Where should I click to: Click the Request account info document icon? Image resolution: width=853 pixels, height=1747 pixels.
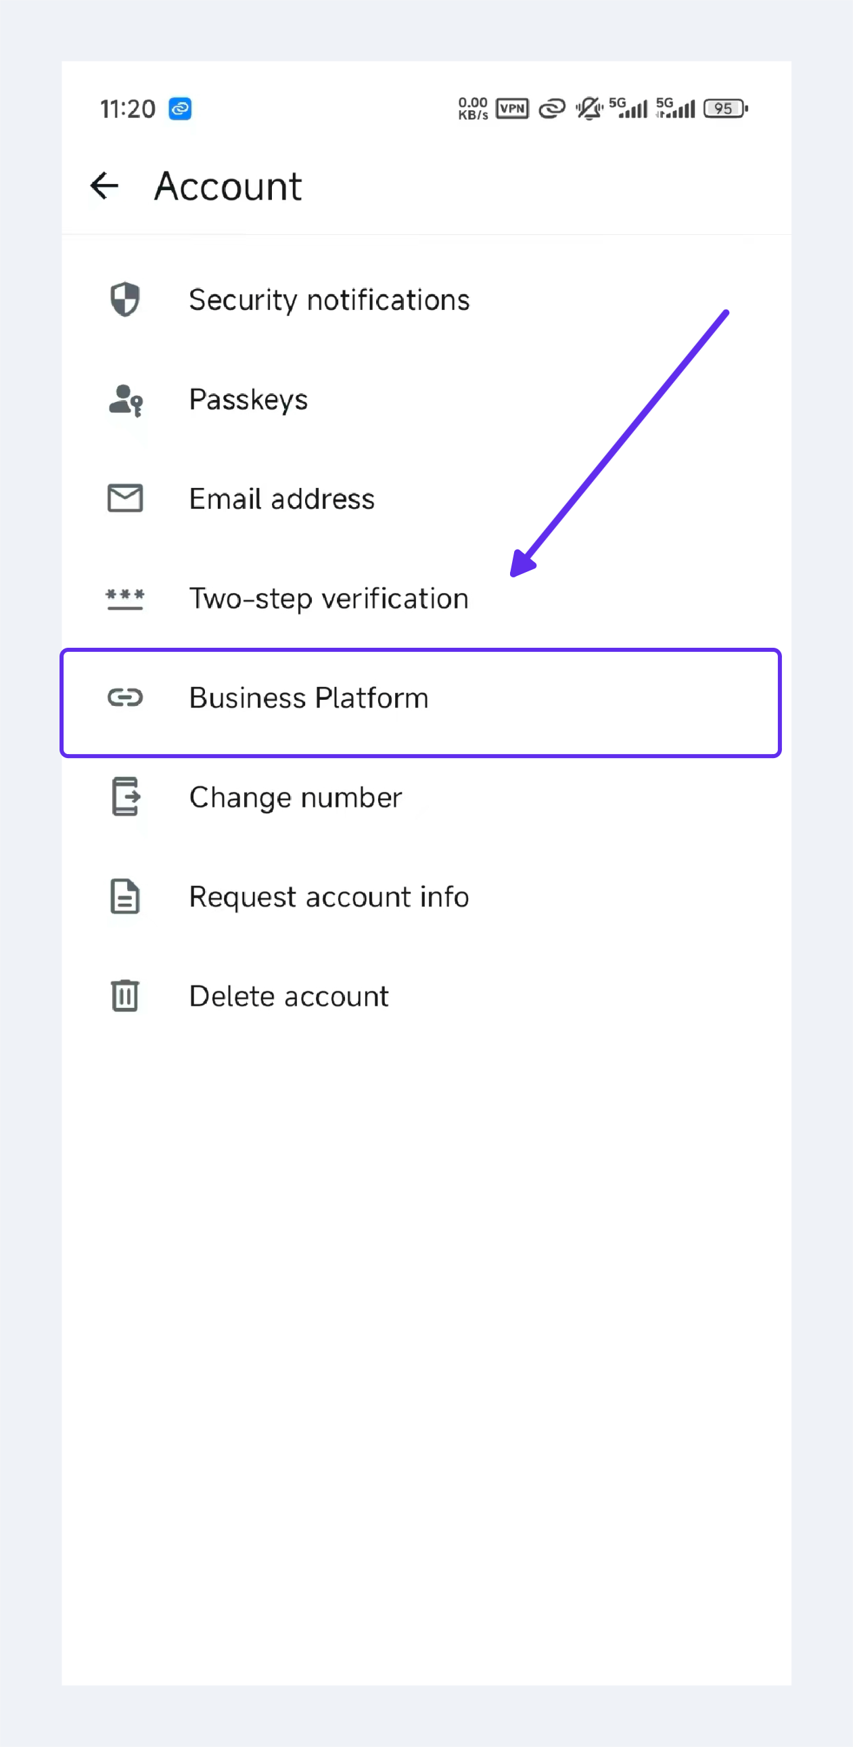[125, 897]
